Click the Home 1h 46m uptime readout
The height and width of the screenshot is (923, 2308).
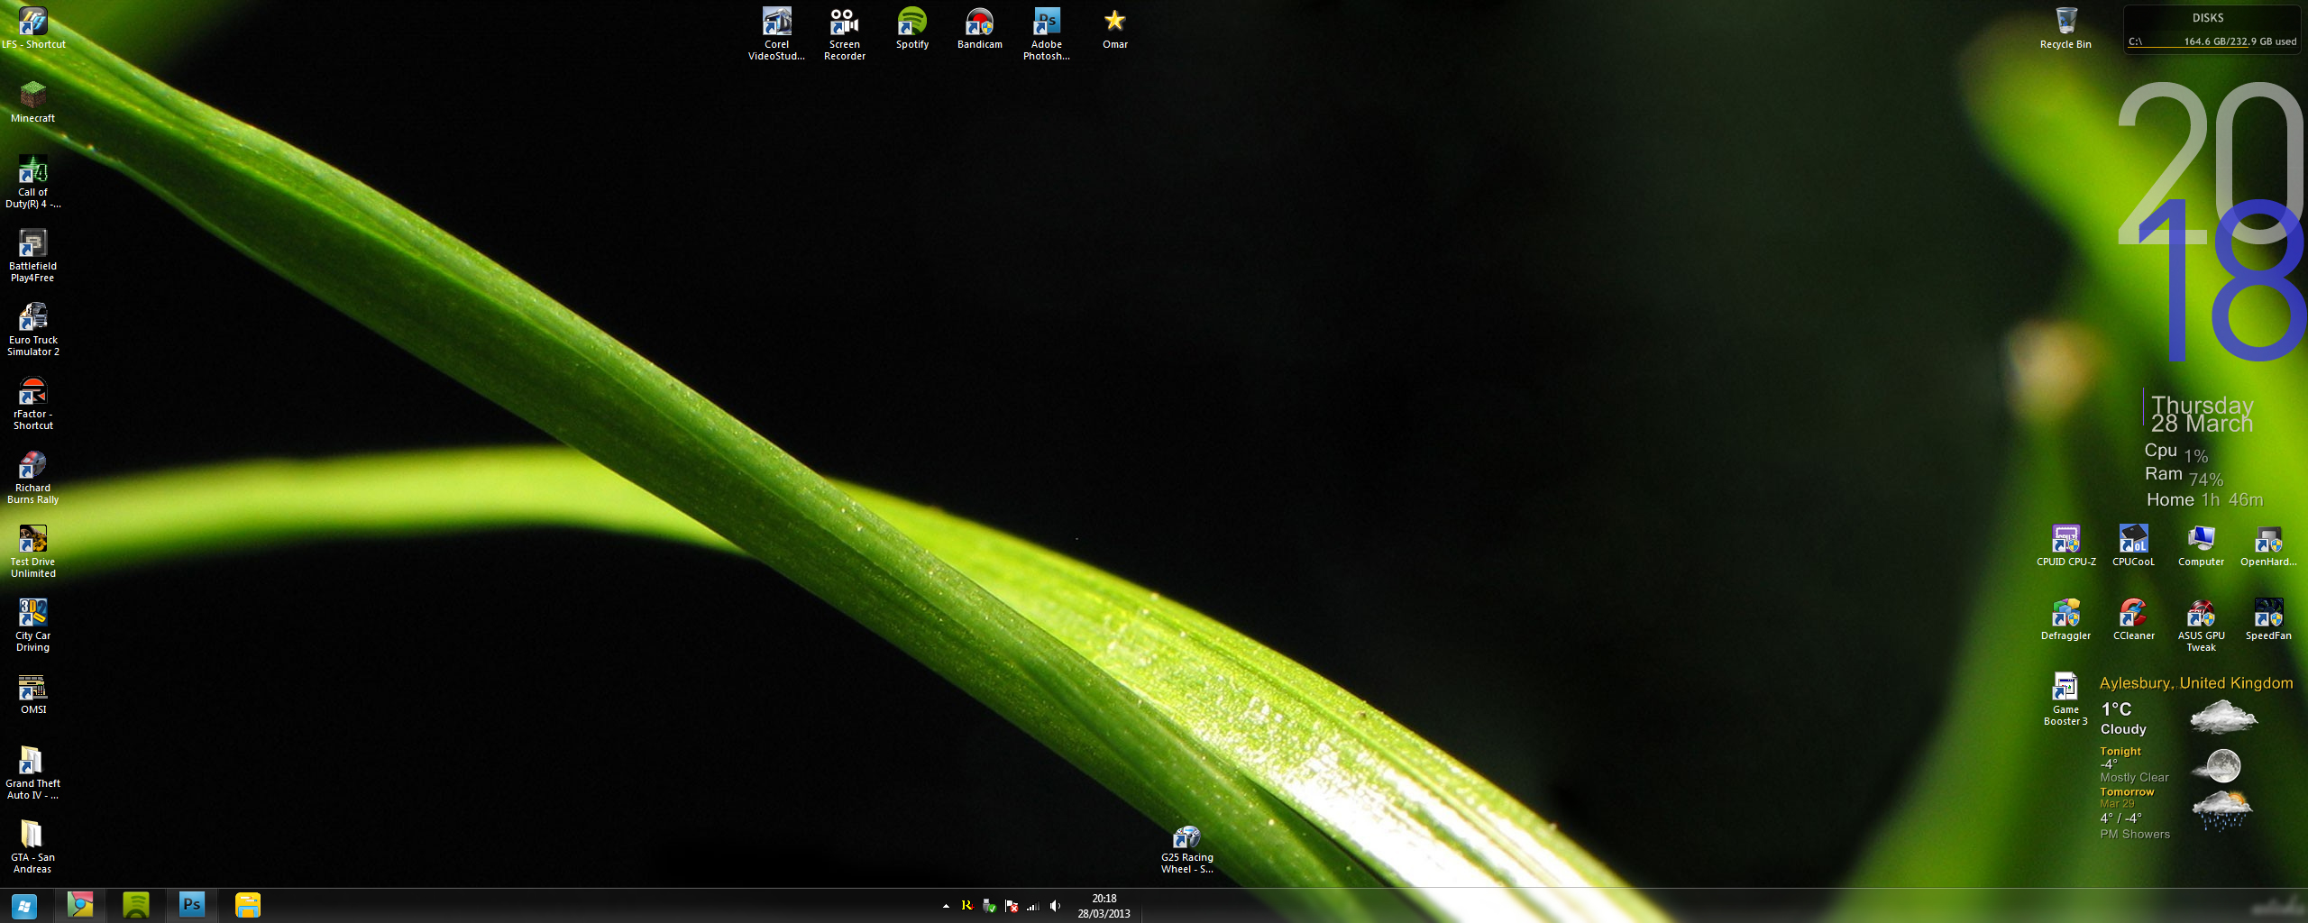pyautogui.click(x=2205, y=499)
